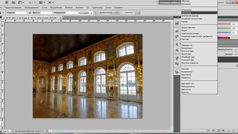
Task: Open the Справка menu
Action: [118, 7]
